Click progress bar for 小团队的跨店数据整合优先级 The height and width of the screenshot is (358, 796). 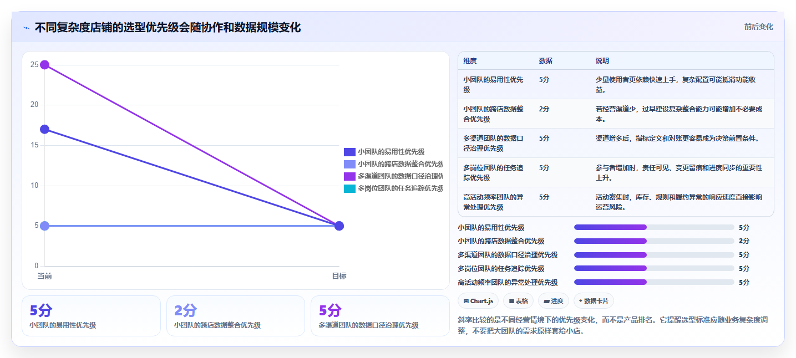click(654, 241)
